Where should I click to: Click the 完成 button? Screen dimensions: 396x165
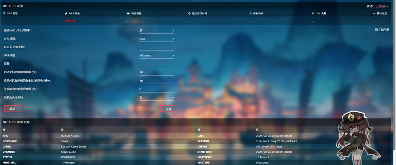(169, 109)
